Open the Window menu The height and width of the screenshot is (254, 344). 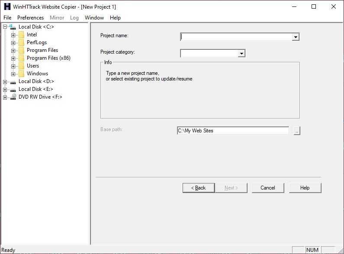point(94,18)
